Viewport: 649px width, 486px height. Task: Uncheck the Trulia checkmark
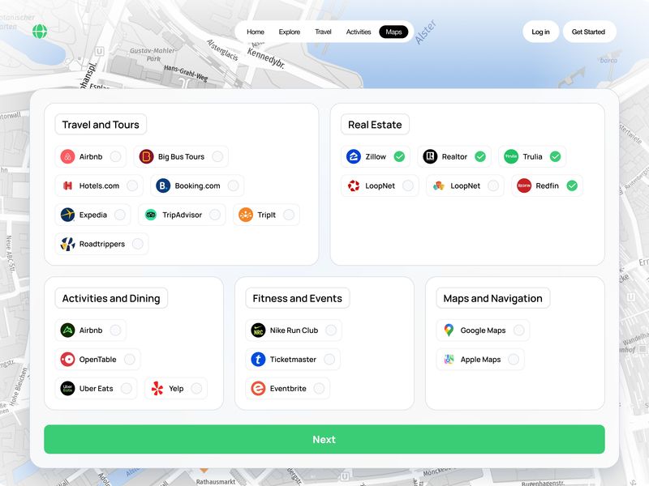click(555, 156)
